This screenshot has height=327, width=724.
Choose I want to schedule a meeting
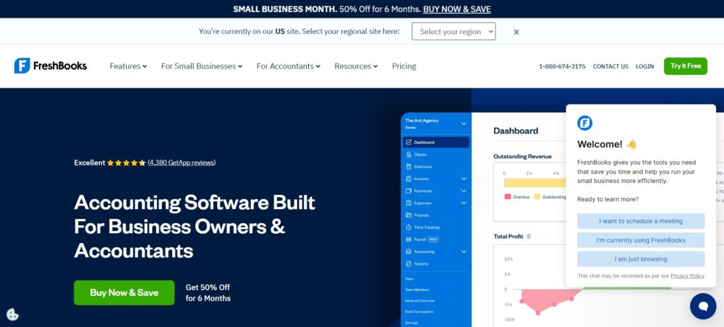point(641,221)
